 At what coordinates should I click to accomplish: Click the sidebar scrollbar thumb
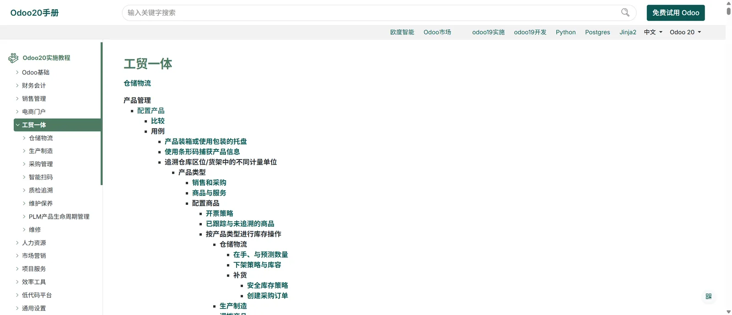coord(102,114)
